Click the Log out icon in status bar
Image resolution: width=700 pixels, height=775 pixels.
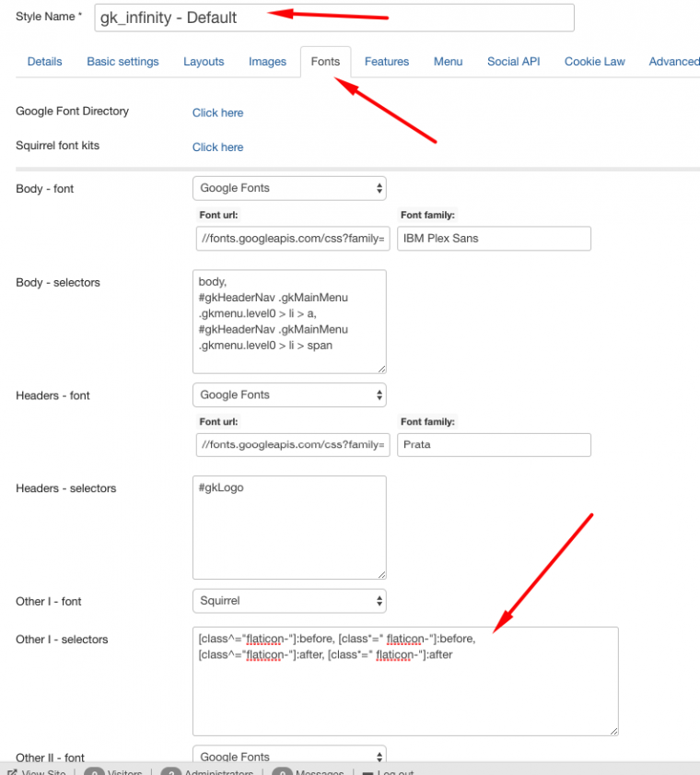tap(367, 772)
